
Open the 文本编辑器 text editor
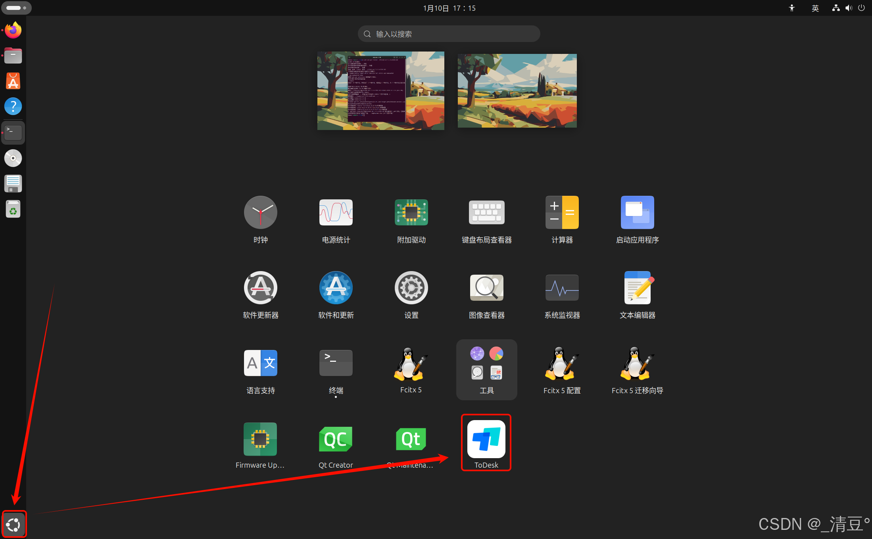(x=637, y=289)
